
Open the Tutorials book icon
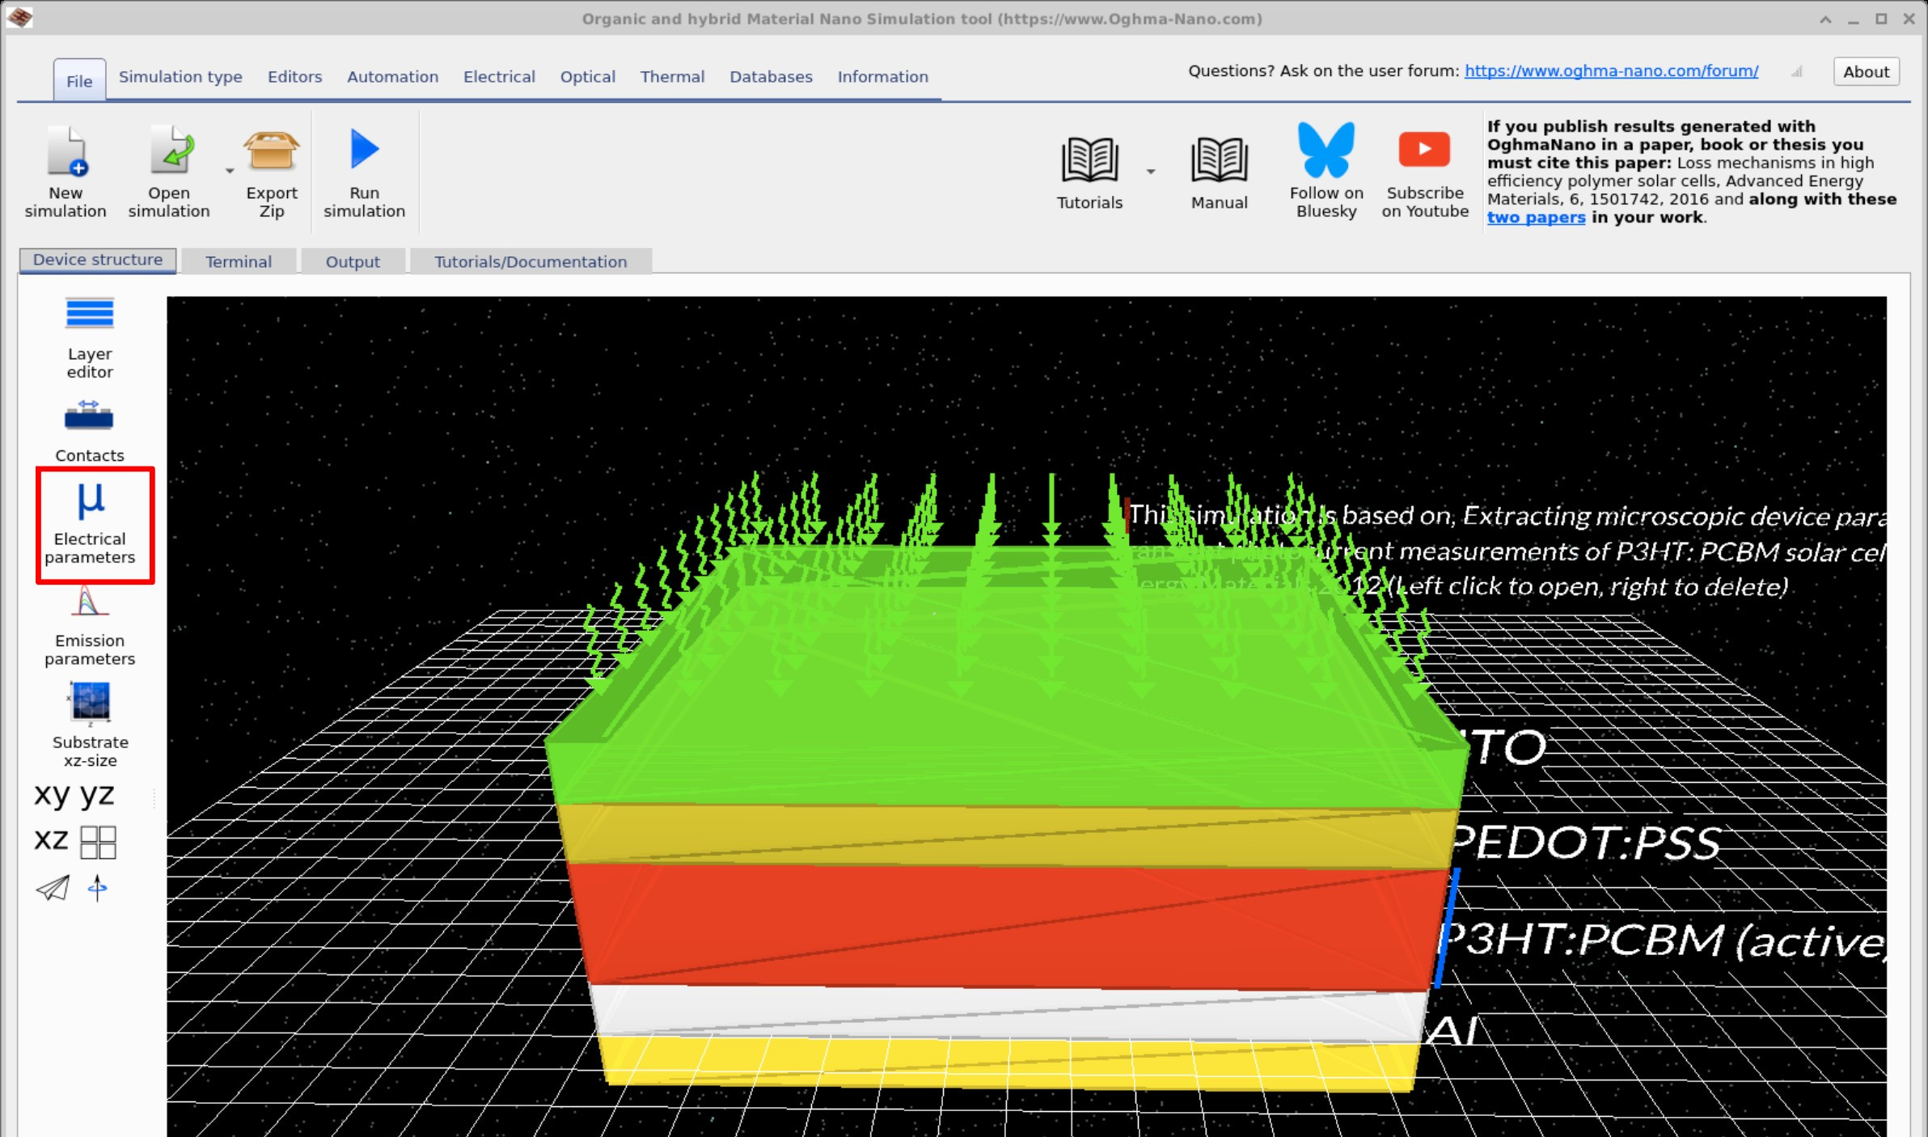click(x=1089, y=159)
